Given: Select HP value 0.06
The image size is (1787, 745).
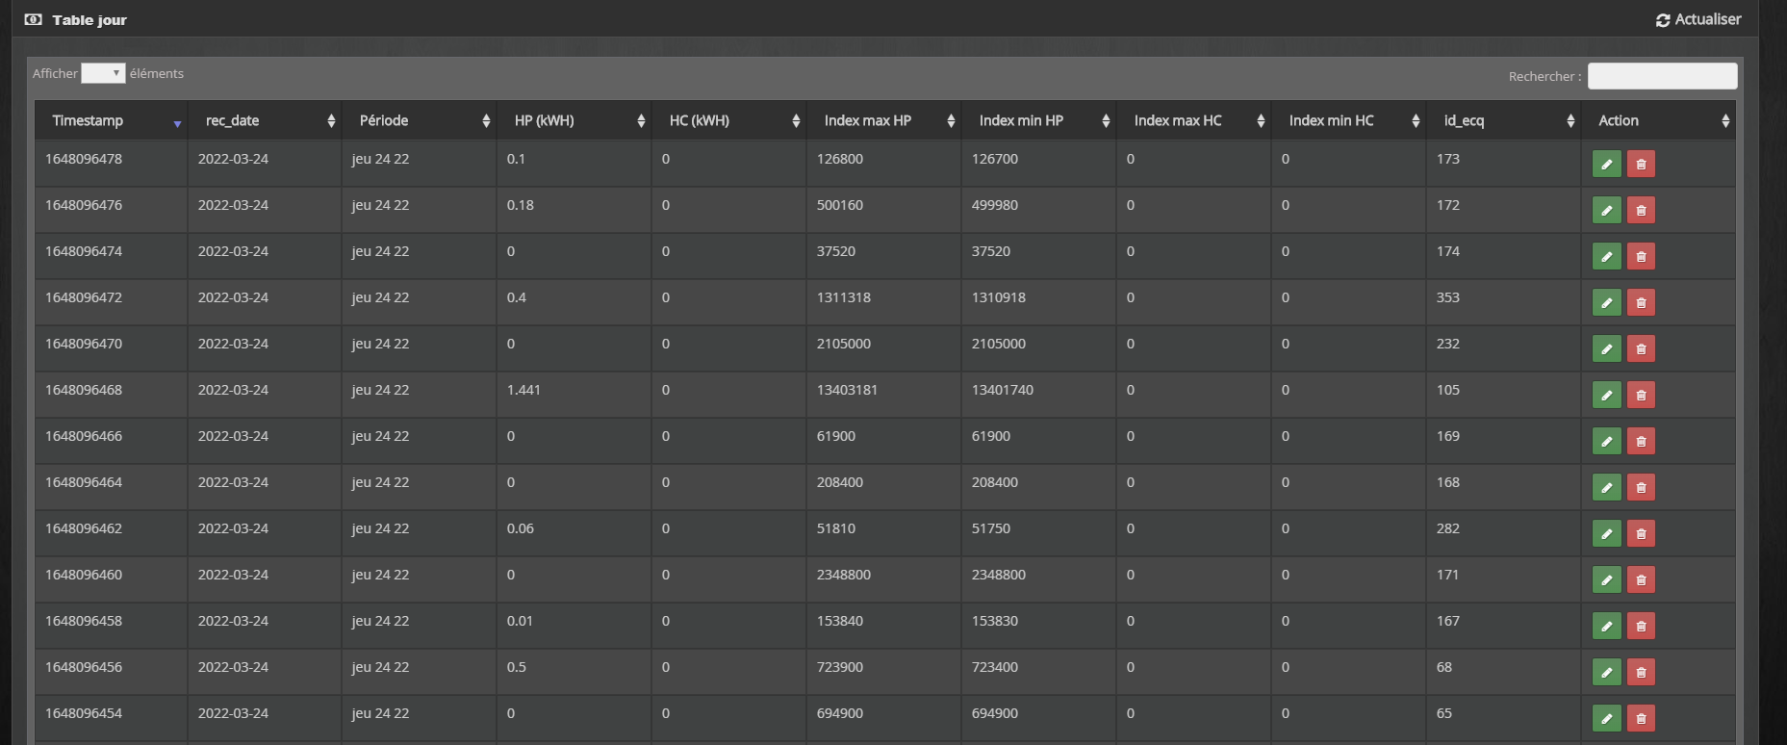Looking at the screenshot, I should pyautogui.click(x=521, y=528).
